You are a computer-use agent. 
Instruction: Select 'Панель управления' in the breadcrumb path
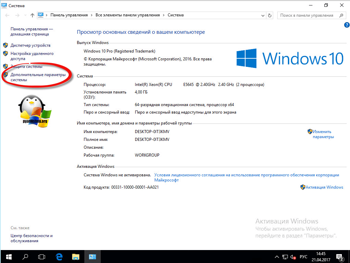[69, 15]
